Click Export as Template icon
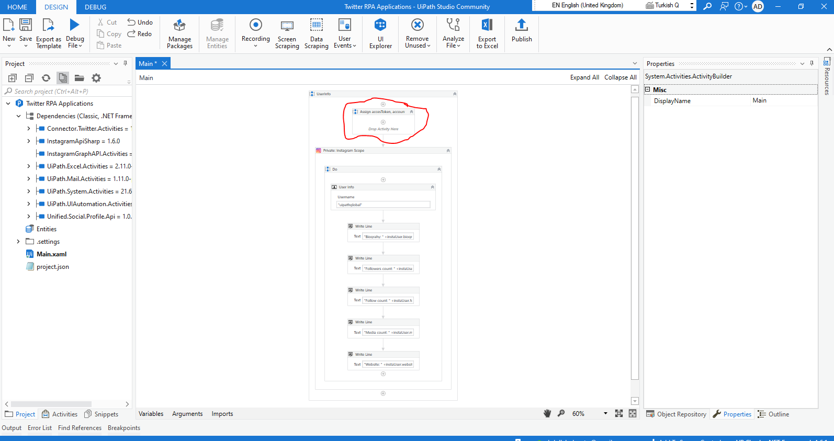The height and width of the screenshot is (441, 834). click(49, 25)
